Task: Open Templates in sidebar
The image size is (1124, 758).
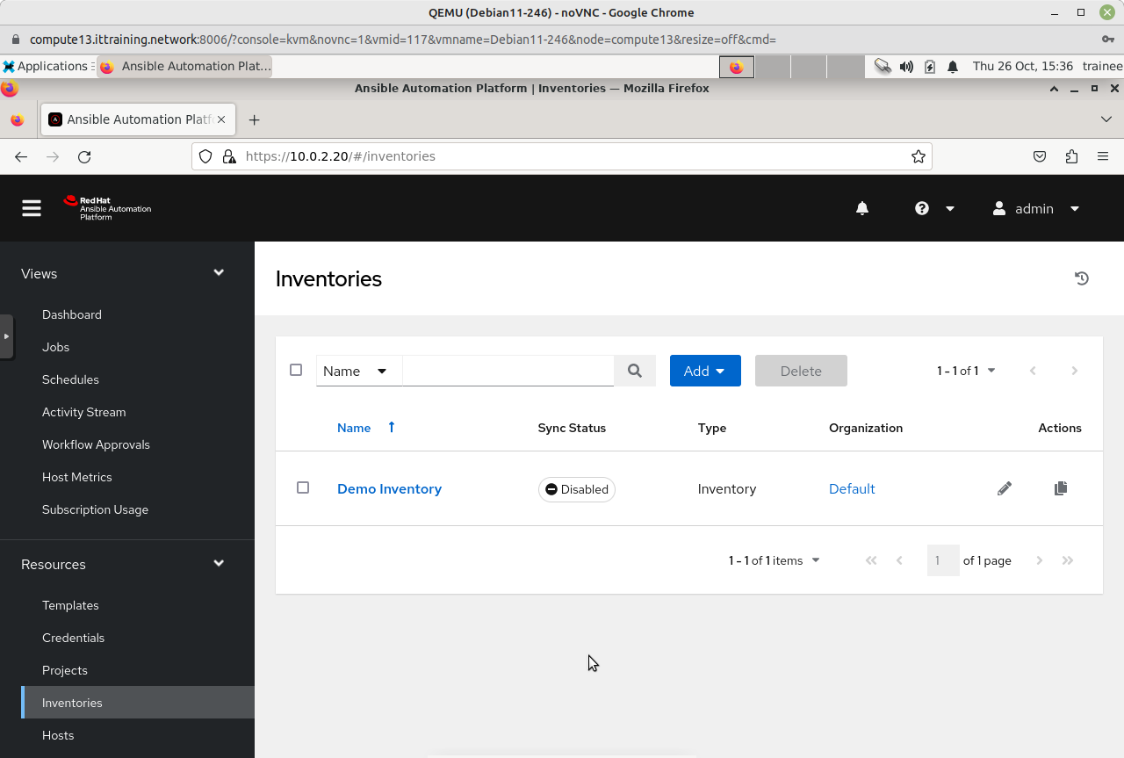Action: tap(70, 605)
